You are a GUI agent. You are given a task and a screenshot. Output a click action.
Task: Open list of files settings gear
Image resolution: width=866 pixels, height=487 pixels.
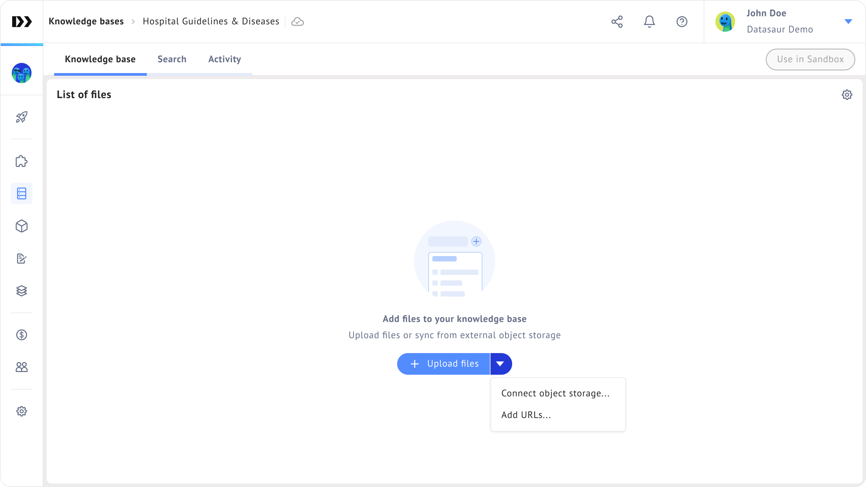[847, 95]
